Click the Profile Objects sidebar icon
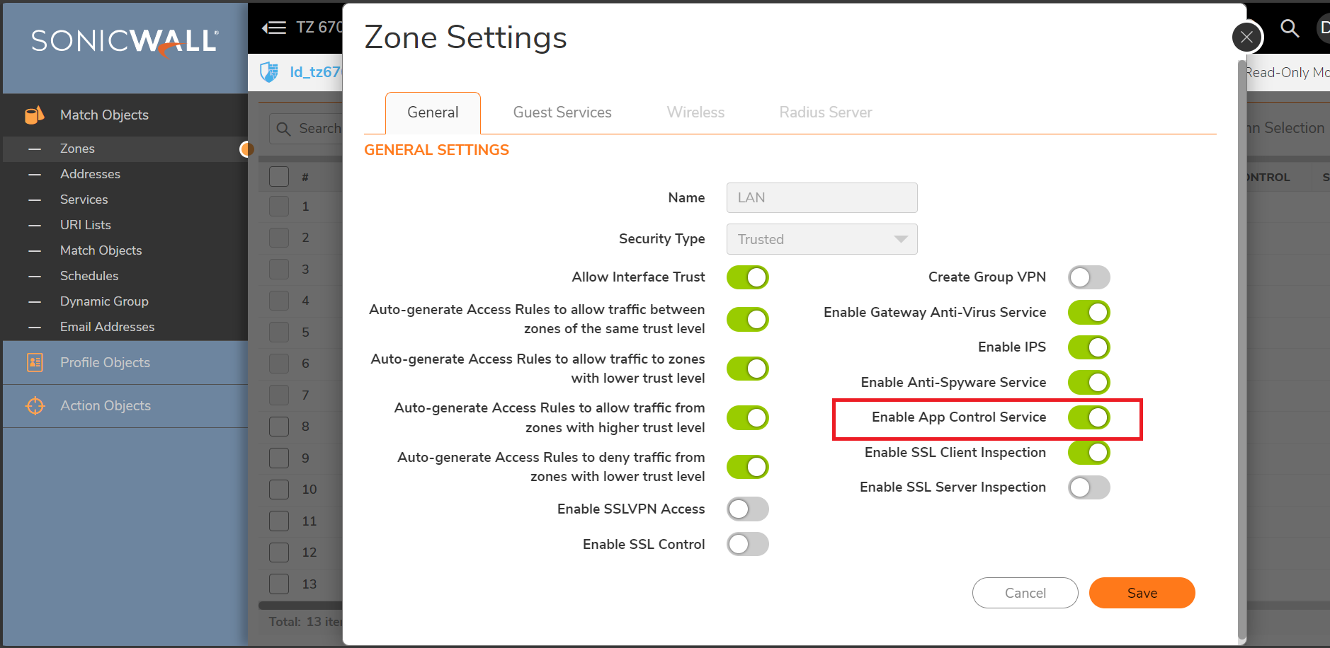 (35, 362)
